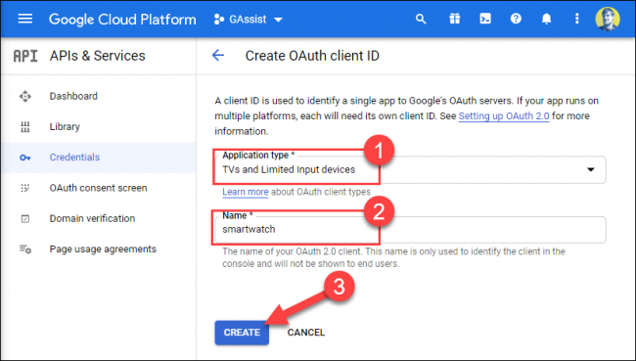Click the API logo icon

[25, 56]
